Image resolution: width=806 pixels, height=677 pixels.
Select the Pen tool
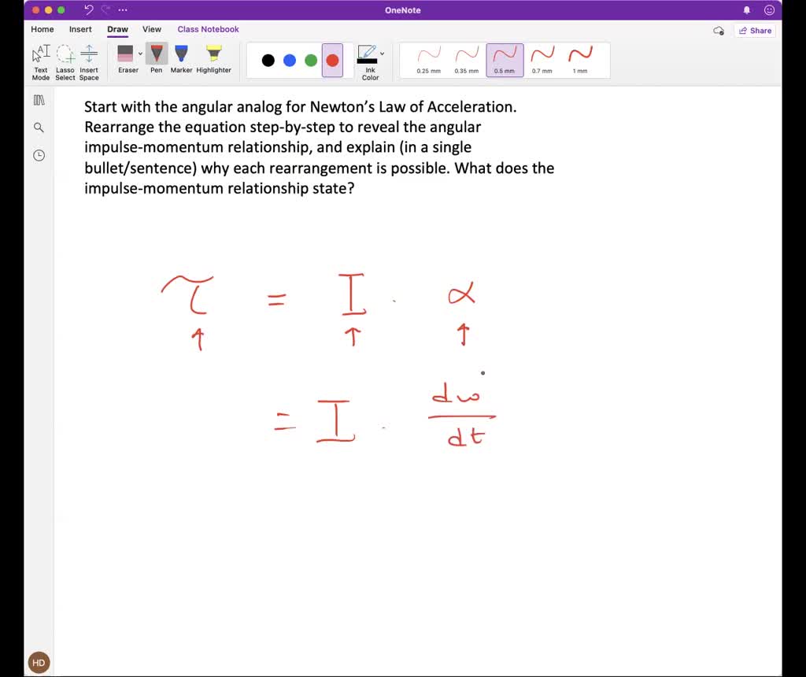156,57
